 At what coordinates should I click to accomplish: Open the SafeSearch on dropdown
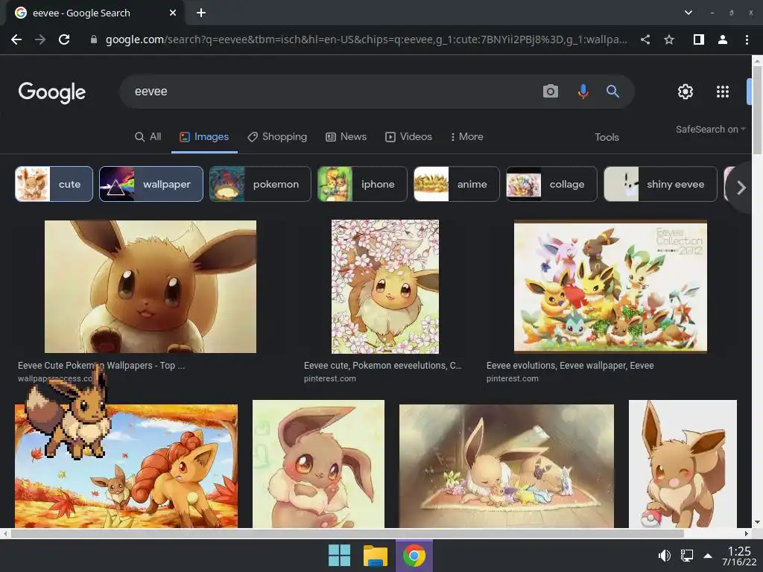click(x=710, y=129)
